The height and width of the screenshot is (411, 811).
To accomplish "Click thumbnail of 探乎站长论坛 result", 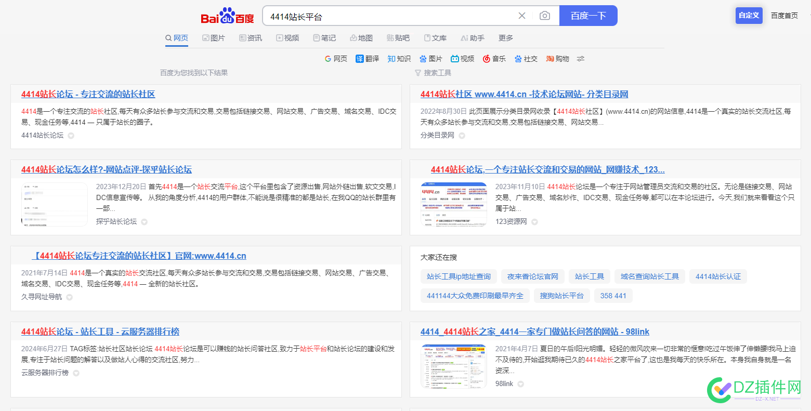I will coord(55,204).
